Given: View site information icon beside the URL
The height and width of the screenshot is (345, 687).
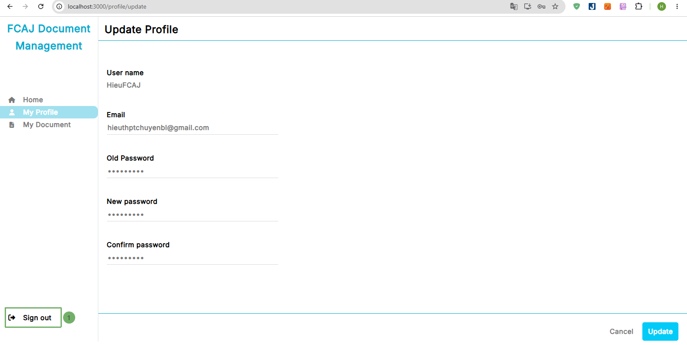Looking at the screenshot, I should click(x=60, y=6).
